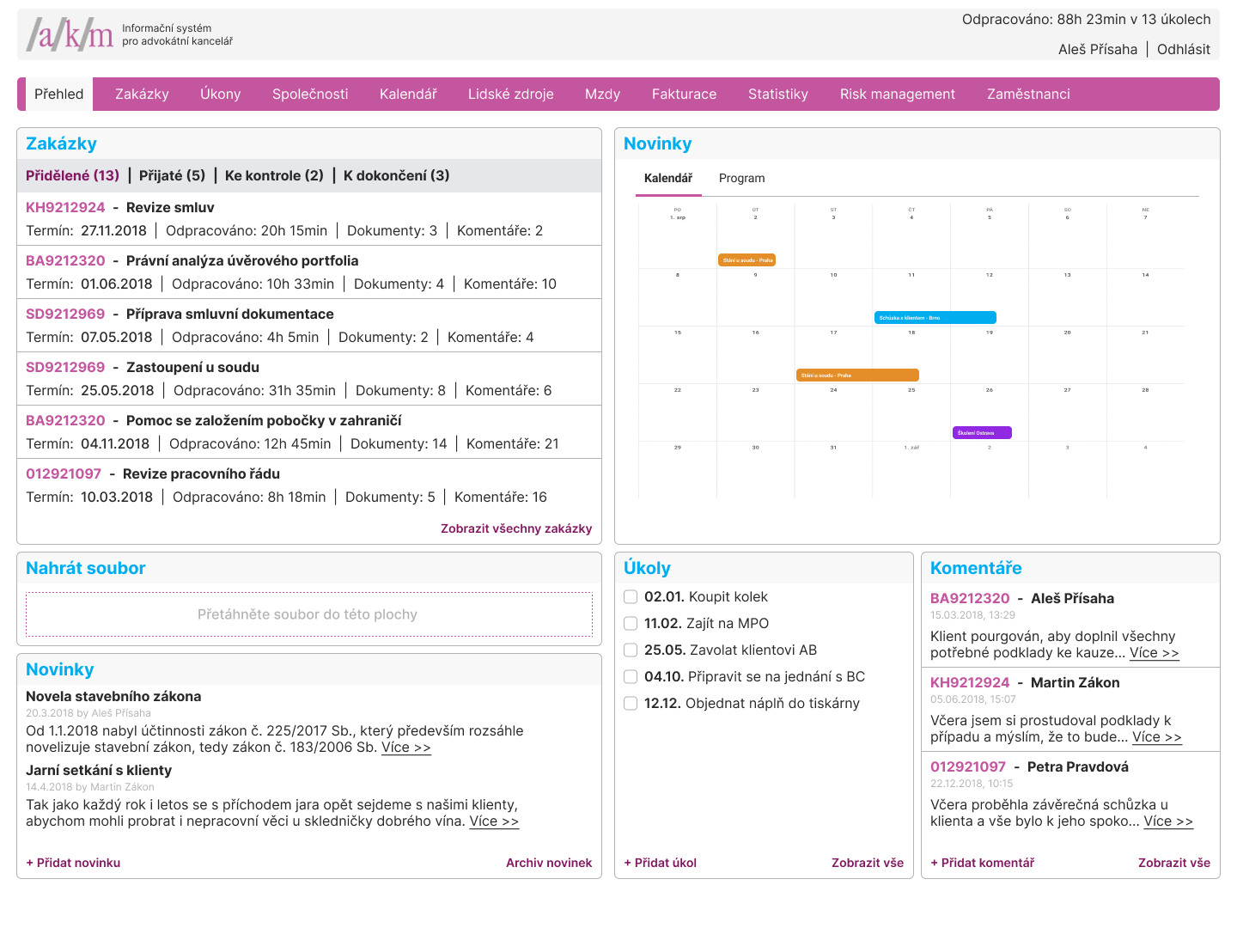Open Aleš Přísaha user profile
Viewport: 1237px width, 928px height.
click(1098, 50)
